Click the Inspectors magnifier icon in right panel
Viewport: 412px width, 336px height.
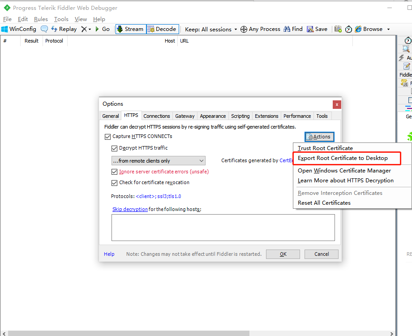406,49
